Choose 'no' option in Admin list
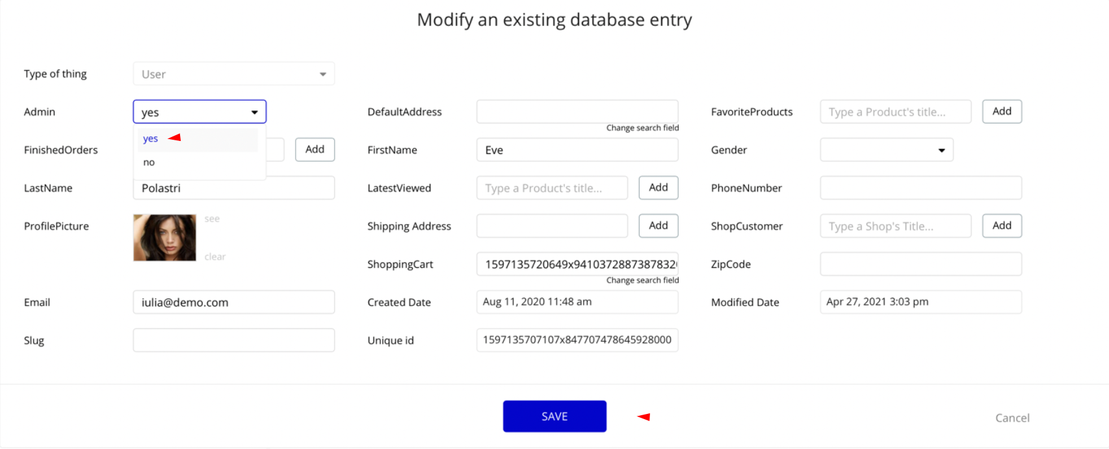The height and width of the screenshot is (449, 1109). coord(150,162)
